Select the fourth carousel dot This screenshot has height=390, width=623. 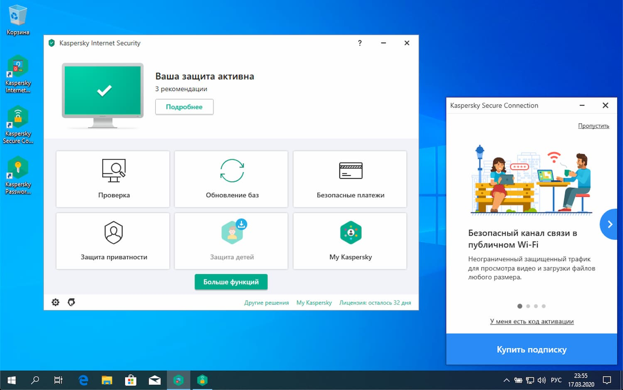point(544,306)
